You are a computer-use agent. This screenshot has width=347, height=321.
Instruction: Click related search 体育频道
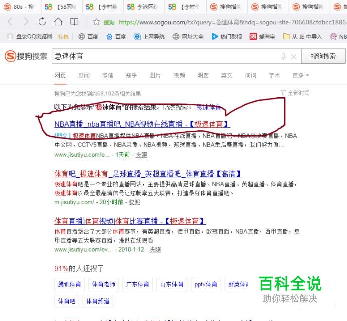point(98,301)
